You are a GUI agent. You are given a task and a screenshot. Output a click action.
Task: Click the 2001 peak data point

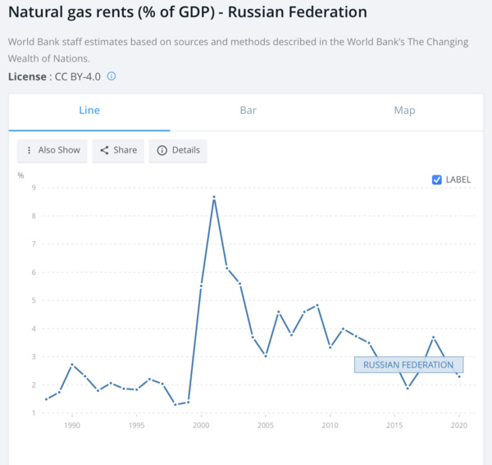(x=214, y=197)
